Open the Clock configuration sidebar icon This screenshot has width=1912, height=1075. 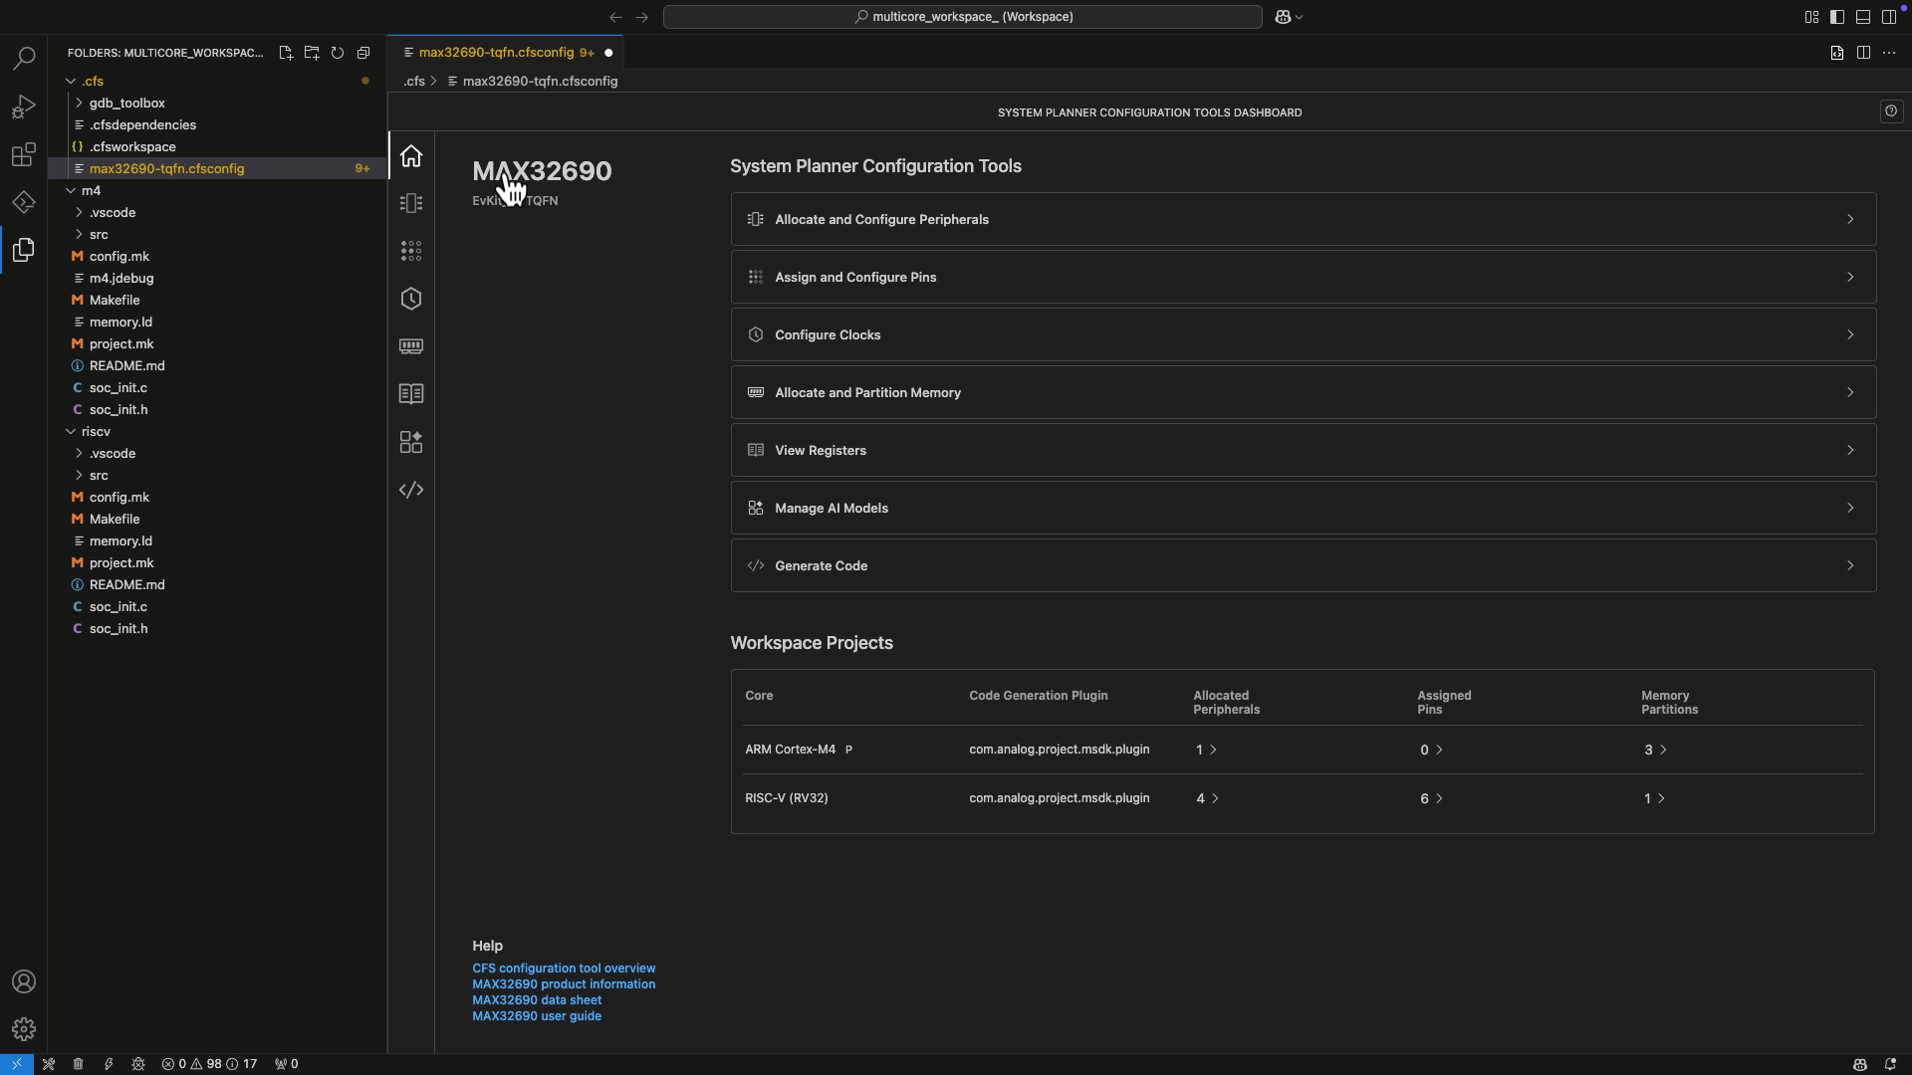(x=411, y=299)
